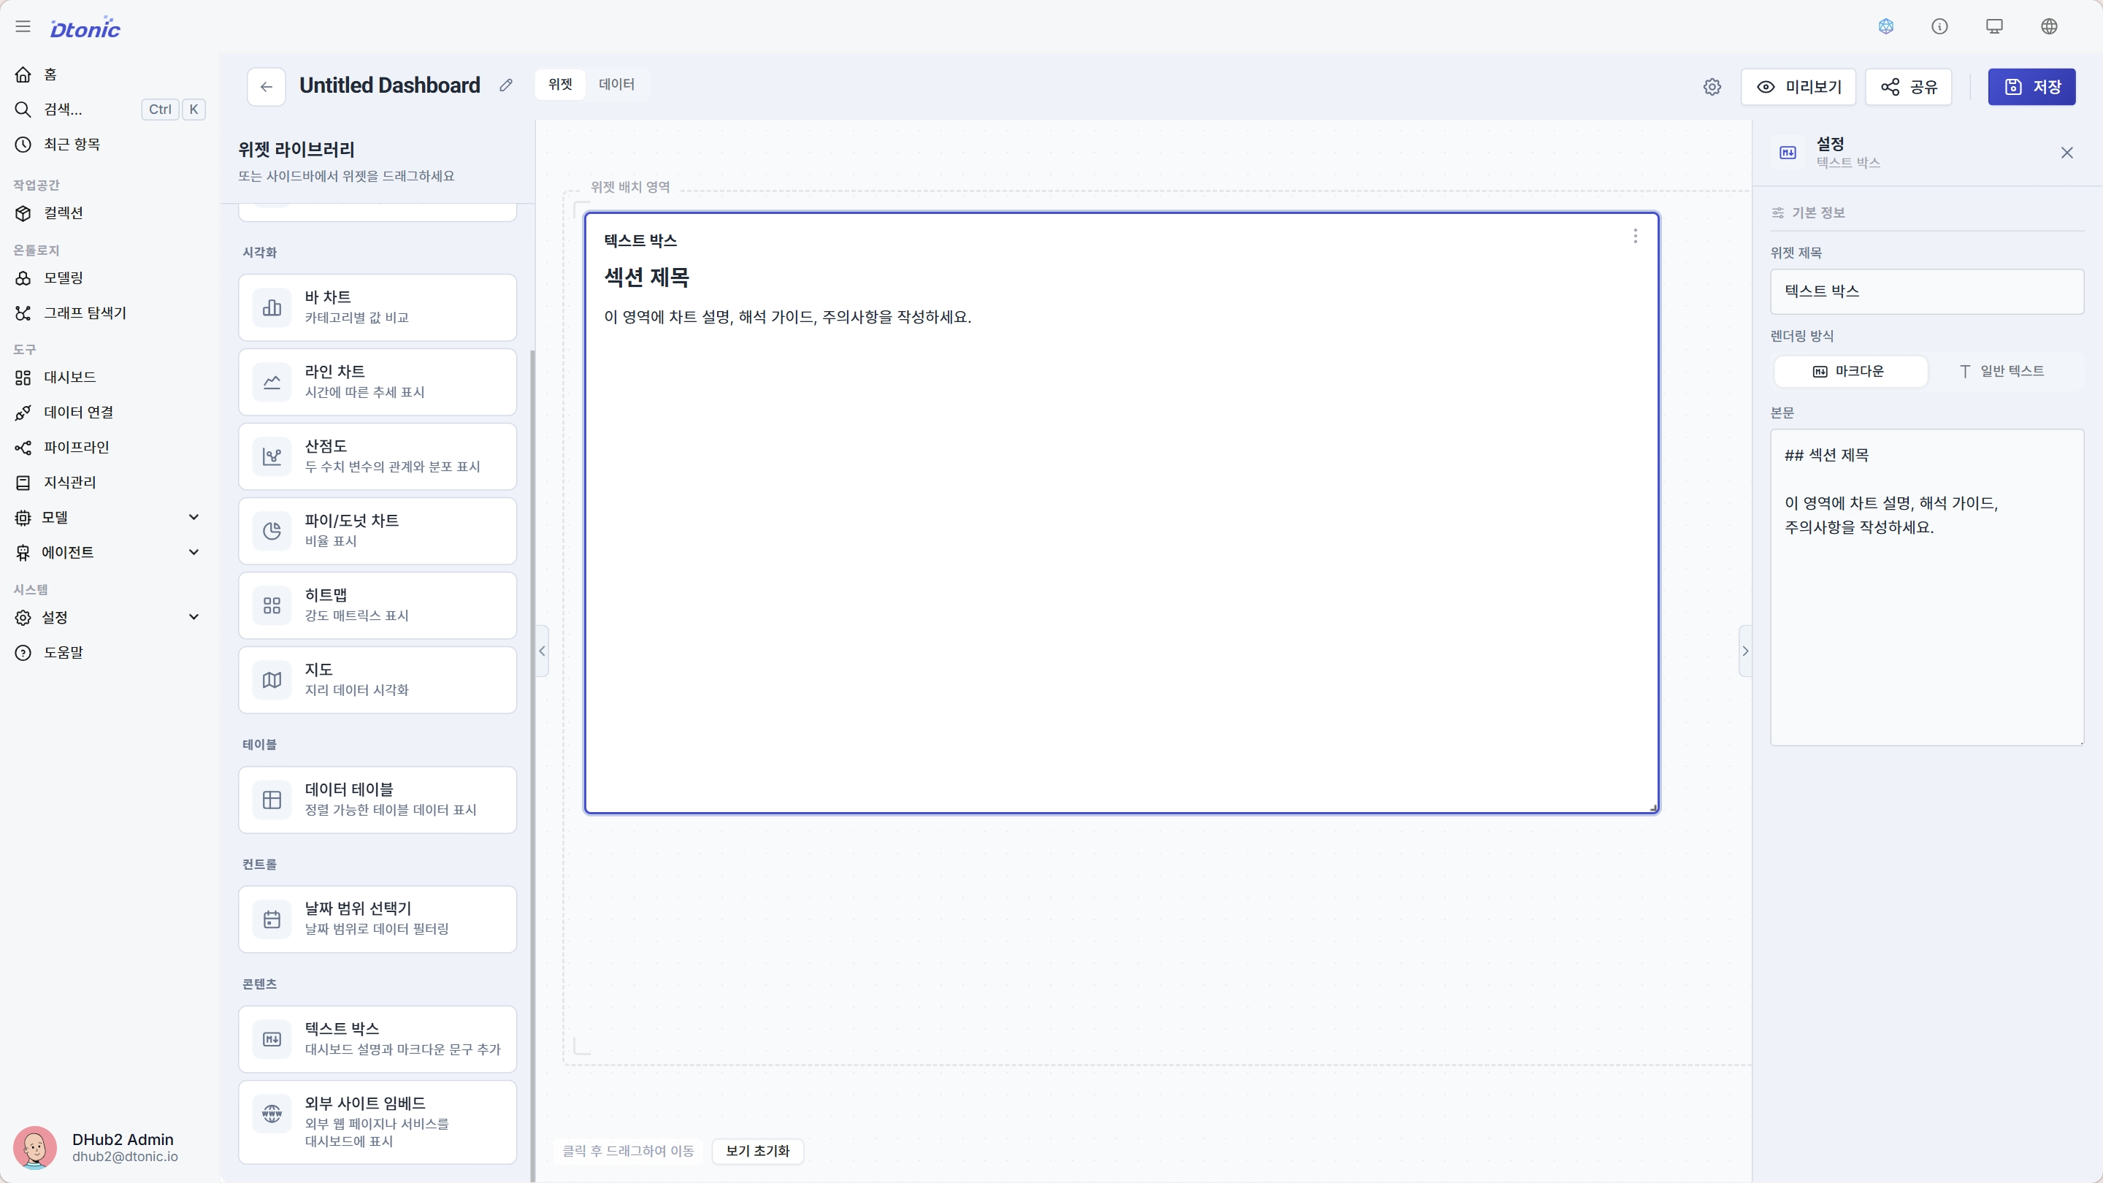
Task: Open the info icon in top bar
Action: click(x=1939, y=27)
